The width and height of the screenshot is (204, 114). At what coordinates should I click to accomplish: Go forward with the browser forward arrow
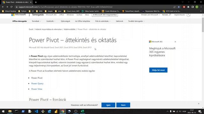[7, 7]
